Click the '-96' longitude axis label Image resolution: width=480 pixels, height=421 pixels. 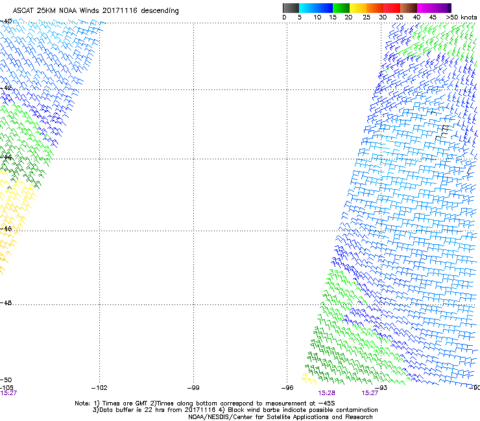click(287, 388)
